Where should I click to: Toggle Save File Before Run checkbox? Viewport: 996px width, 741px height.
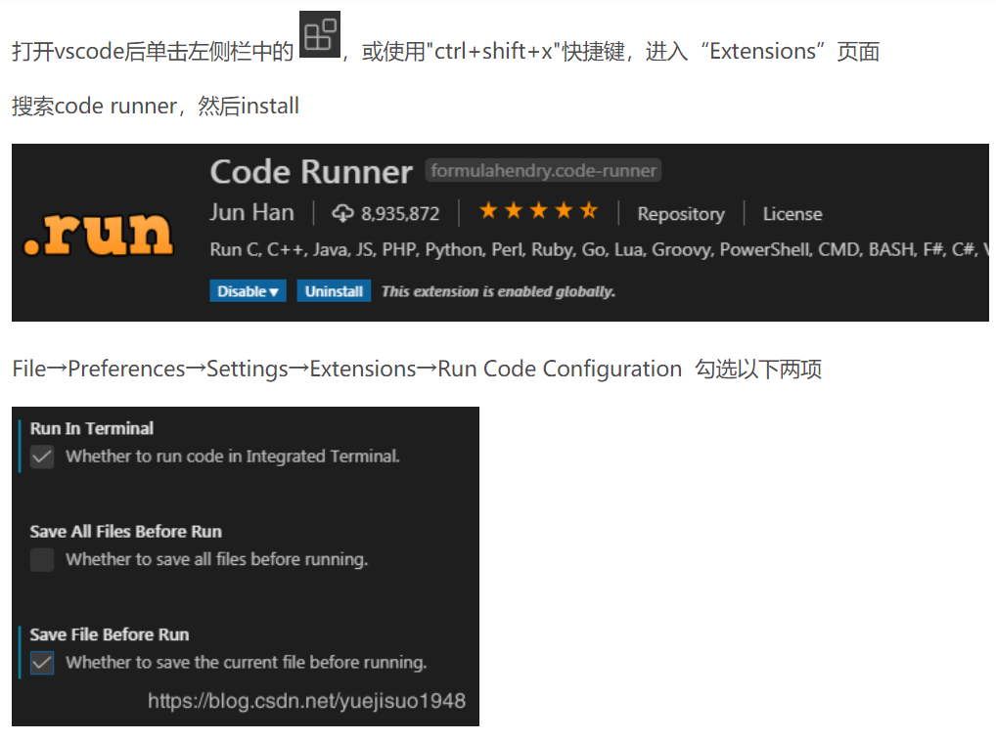coord(42,663)
